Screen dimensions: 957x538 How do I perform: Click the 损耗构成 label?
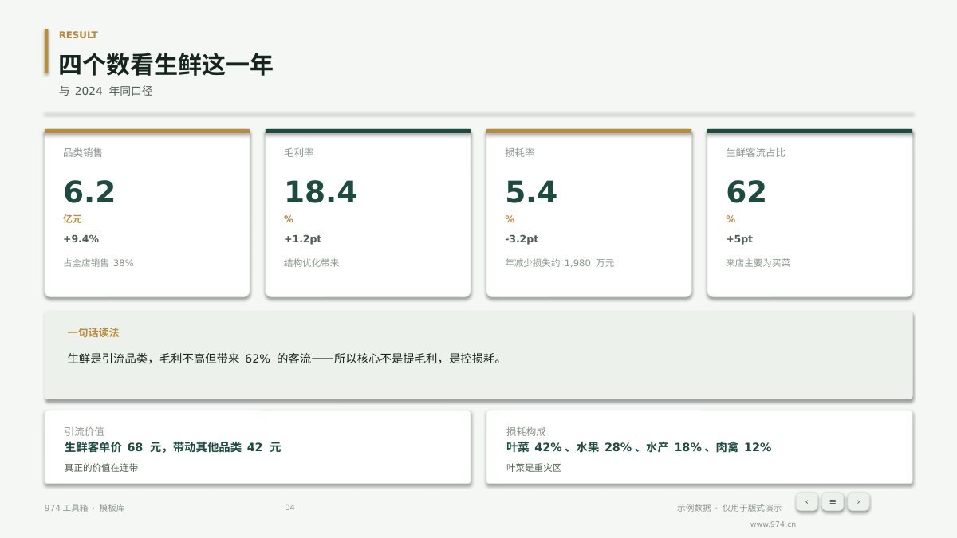pos(526,431)
